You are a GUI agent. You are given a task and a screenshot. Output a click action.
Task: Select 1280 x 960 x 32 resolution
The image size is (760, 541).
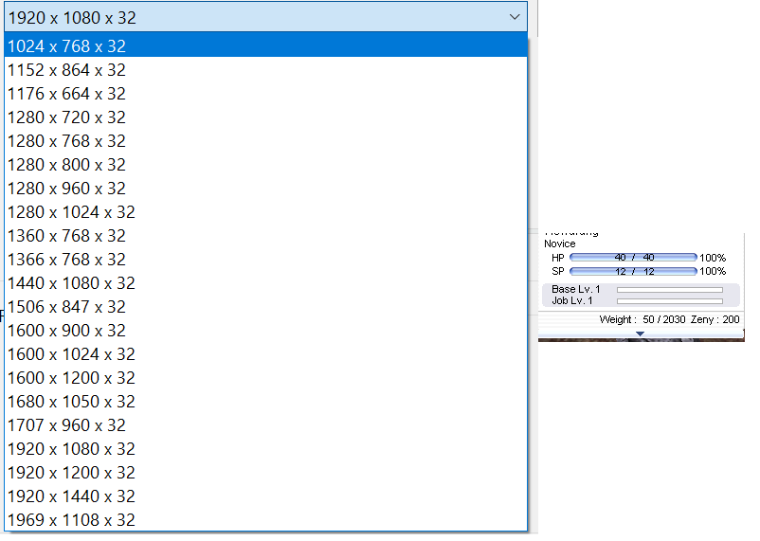[x=265, y=189]
